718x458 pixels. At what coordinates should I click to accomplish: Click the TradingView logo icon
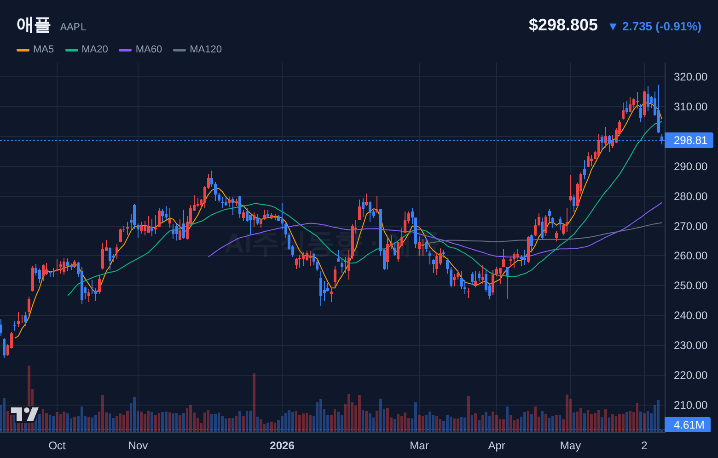pos(24,414)
